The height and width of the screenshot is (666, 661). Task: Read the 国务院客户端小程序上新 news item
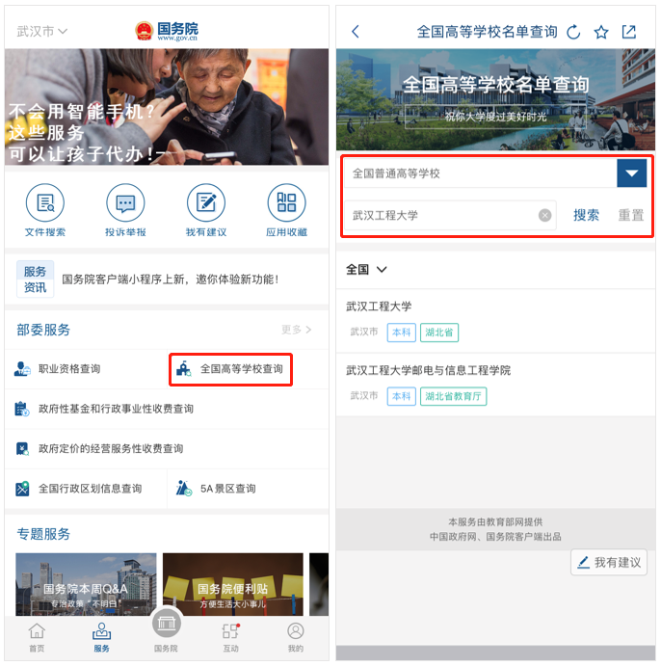171,280
